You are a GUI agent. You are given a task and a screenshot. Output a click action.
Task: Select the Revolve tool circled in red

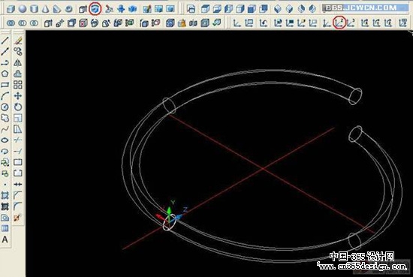coord(95,9)
